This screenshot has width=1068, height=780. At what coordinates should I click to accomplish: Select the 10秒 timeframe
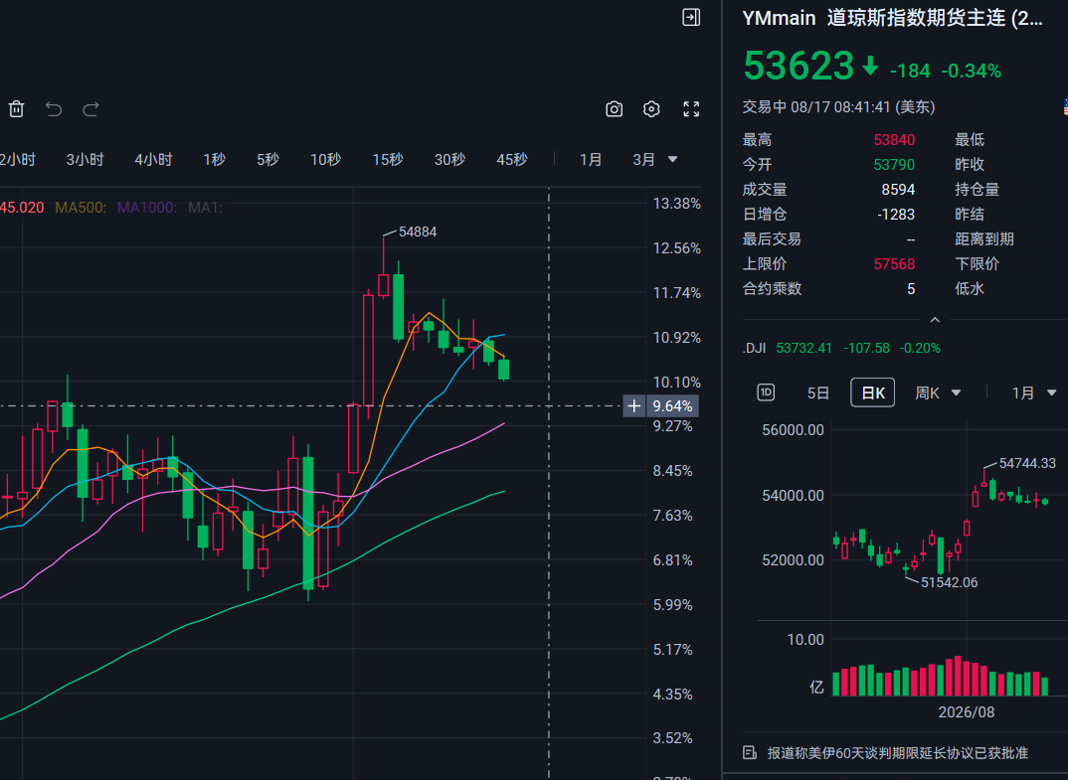pyautogui.click(x=325, y=159)
